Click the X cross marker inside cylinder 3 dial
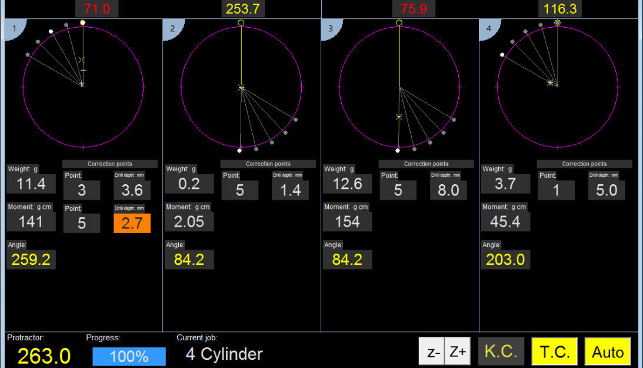This screenshot has width=643, height=368. point(398,117)
